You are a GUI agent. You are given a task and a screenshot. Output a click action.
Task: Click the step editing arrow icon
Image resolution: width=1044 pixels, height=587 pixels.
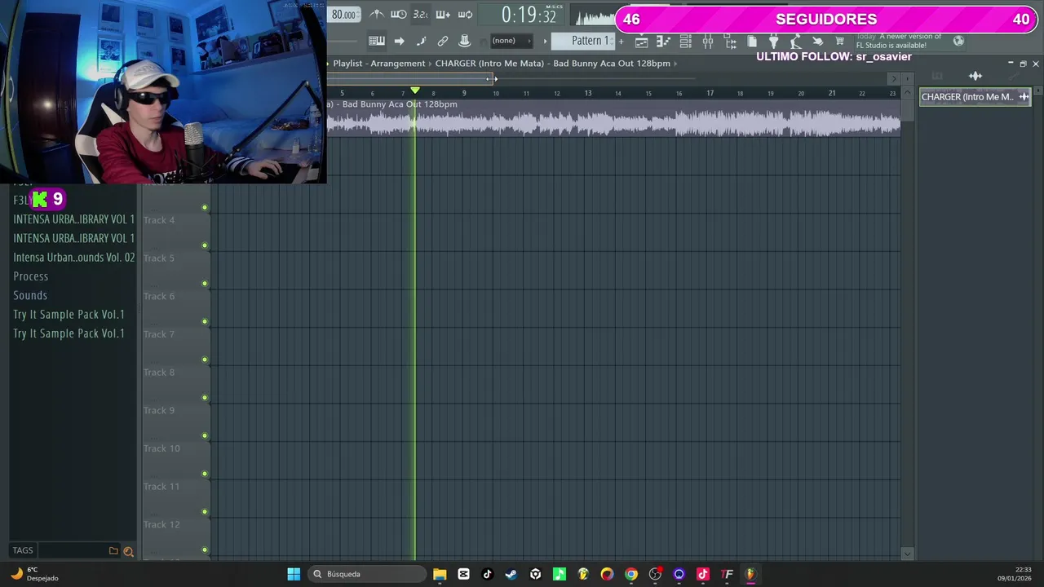point(399,41)
